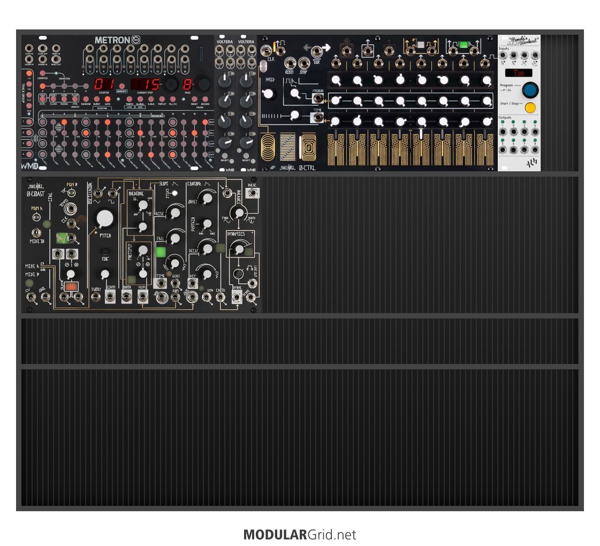The image size is (600, 546).
Task: Click the 0-CTRL STRENGTH jack
Action: click(x=317, y=98)
